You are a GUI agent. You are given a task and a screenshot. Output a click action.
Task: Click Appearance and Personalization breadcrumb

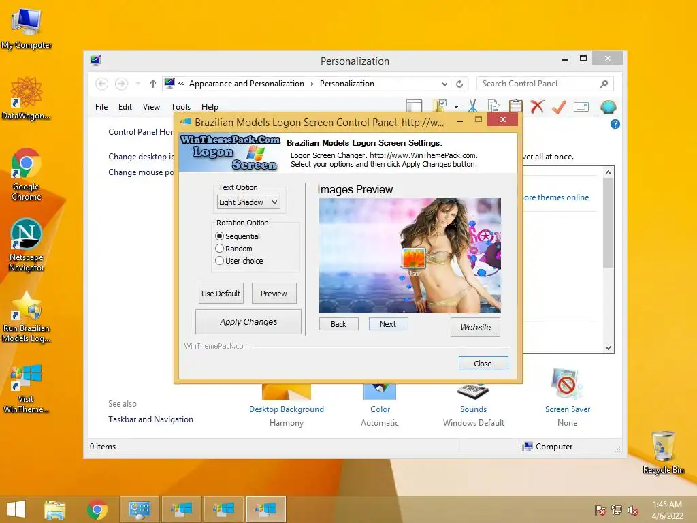[246, 84]
